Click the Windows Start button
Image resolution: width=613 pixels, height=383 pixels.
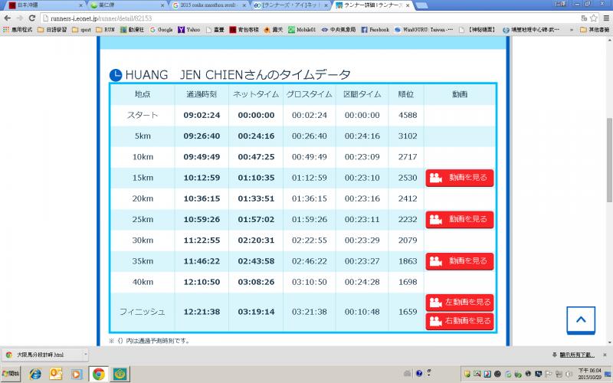[x=11, y=374]
